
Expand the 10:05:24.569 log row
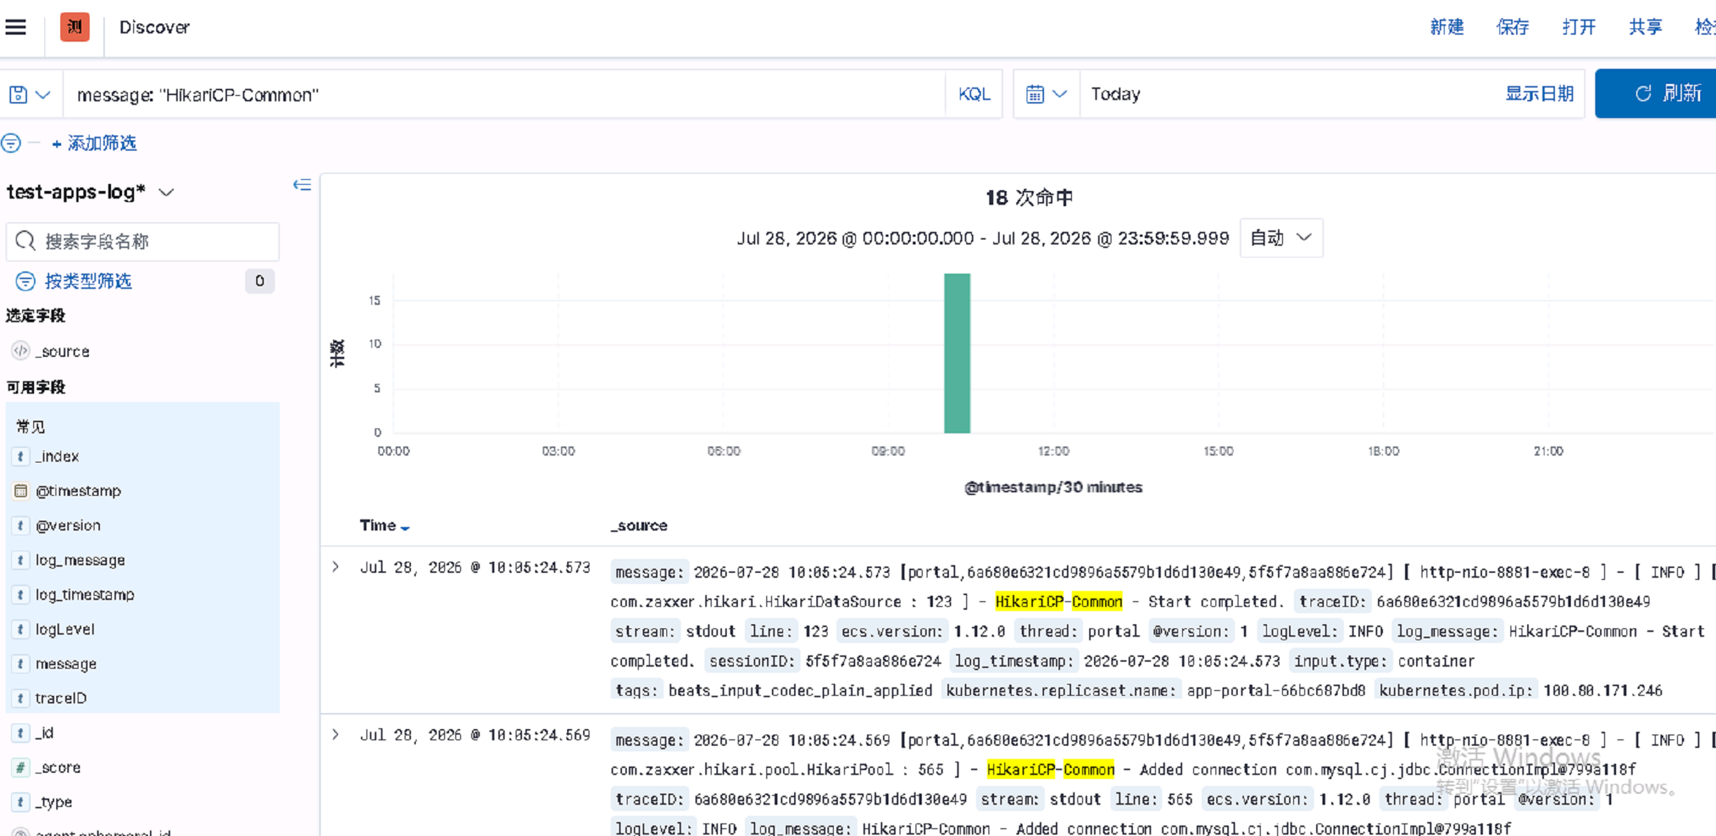coord(336,734)
